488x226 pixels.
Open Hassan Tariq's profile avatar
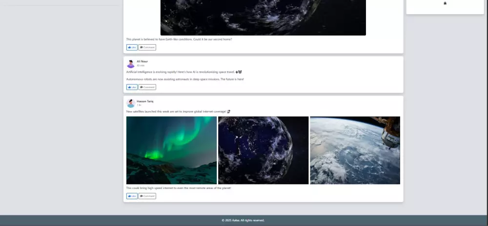(131, 103)
